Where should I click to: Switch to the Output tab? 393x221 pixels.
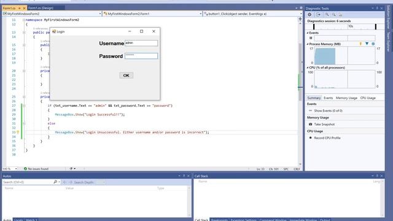pos(325,220)
